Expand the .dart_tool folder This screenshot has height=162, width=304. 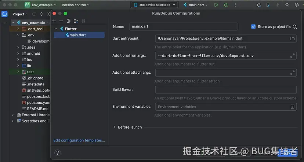tap(18, 29)
